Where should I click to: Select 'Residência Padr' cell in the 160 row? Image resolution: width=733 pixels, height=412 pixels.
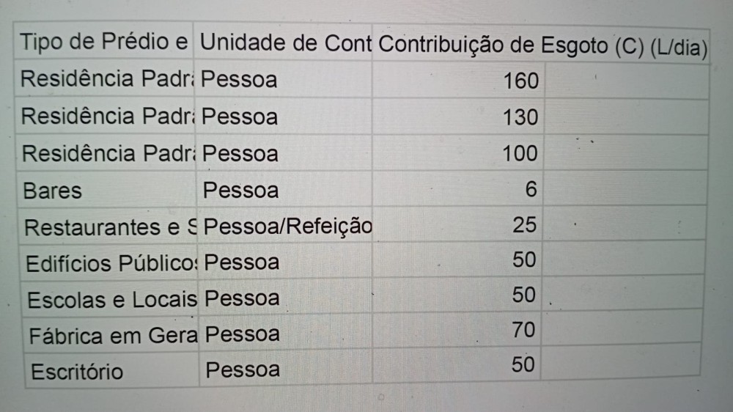pyautogui.click(x=107, y=79)
